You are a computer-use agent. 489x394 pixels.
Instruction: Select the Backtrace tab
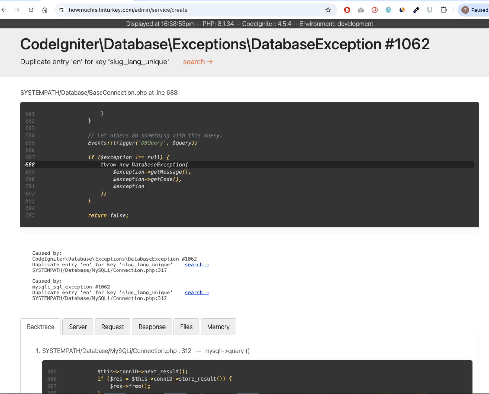point(40,327)
